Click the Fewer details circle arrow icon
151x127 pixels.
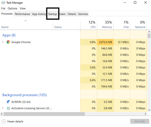pyautogui.click(x=4, y=121)
